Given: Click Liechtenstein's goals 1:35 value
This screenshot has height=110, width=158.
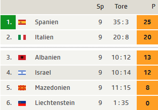Looking at the screenshot, I should [121, 103].
